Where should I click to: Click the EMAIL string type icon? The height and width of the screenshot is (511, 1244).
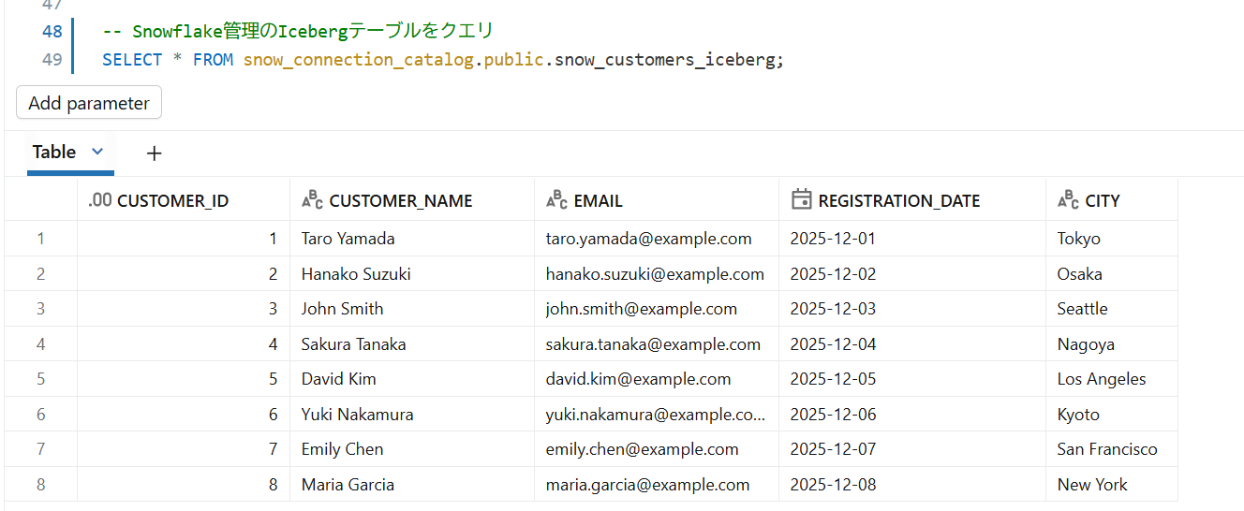(556, 200)
